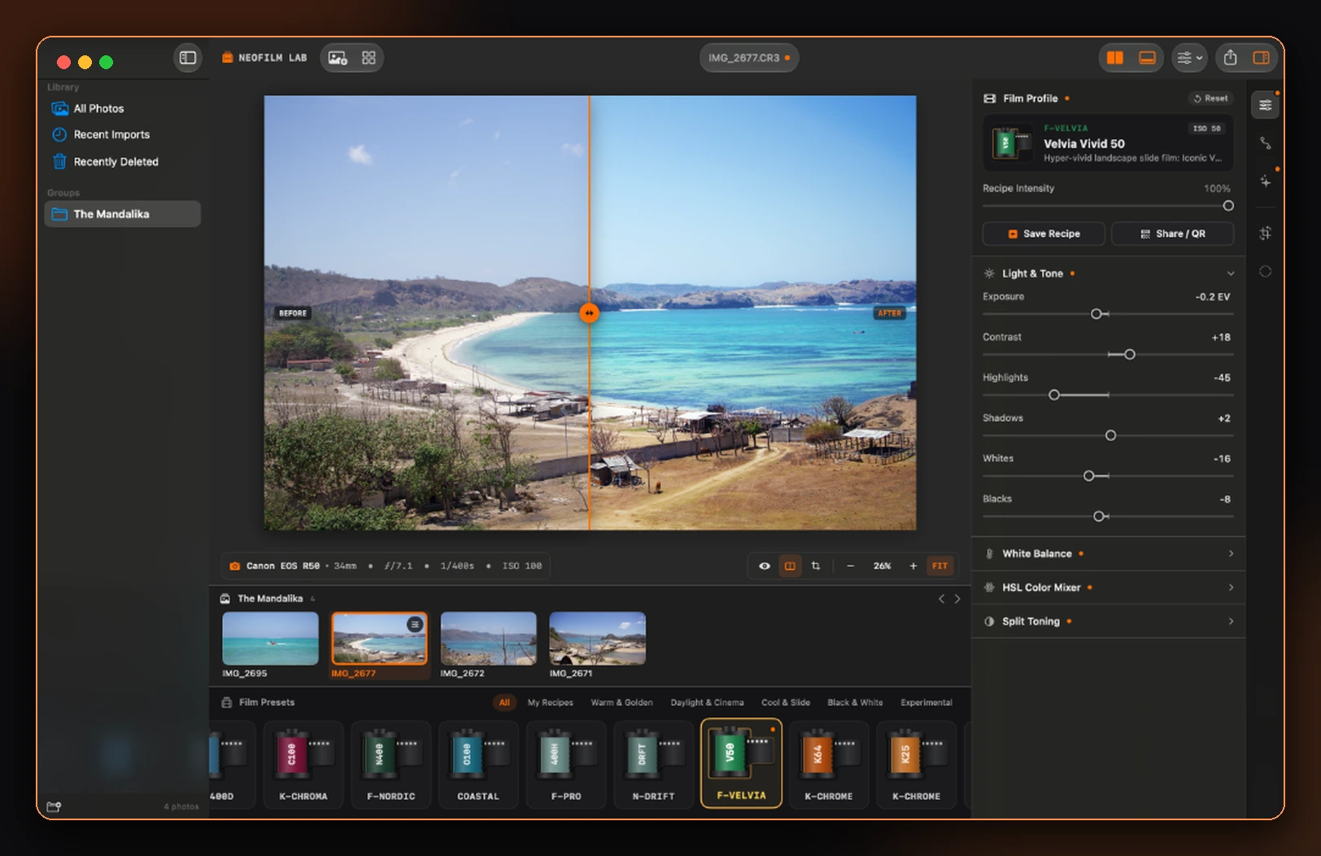Select the split-view layout icon
Image resolution: width=1321 pixels, height=856 pixels.
1115,58
